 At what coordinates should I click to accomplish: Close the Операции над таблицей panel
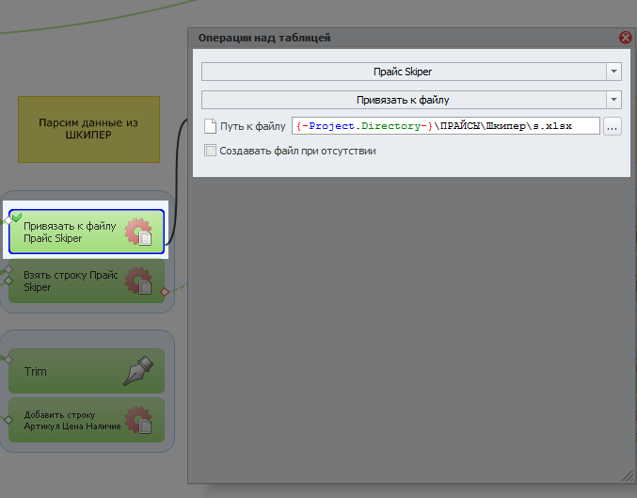pyautogui.click(x=625, y=38)
